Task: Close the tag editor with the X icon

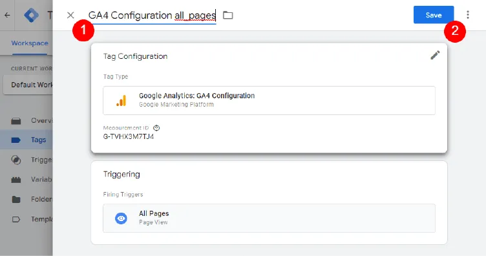Action: [x=70, y=15]
